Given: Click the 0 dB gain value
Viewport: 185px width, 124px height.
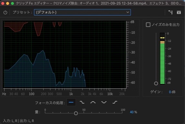Looking at the screenshot, I should click(x=172, y=92).
